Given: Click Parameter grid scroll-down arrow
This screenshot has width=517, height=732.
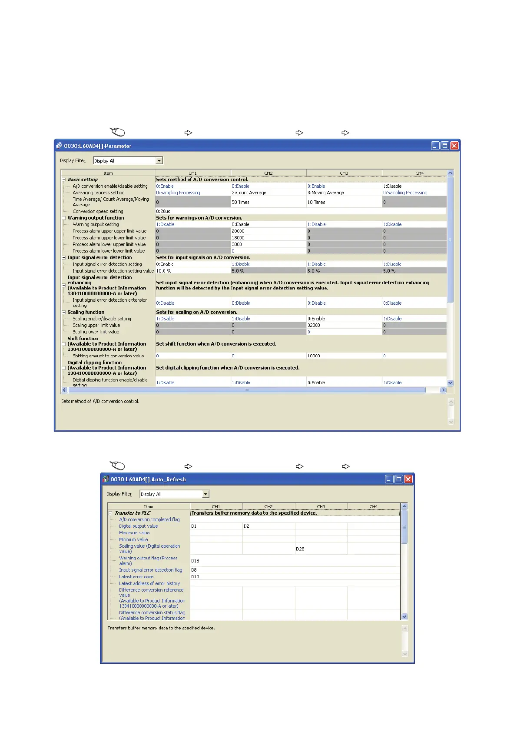Looking at the screenshot, I should click(450, 383).
